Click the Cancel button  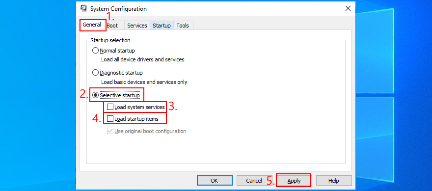pyautogui.click(x=254, y=181)
